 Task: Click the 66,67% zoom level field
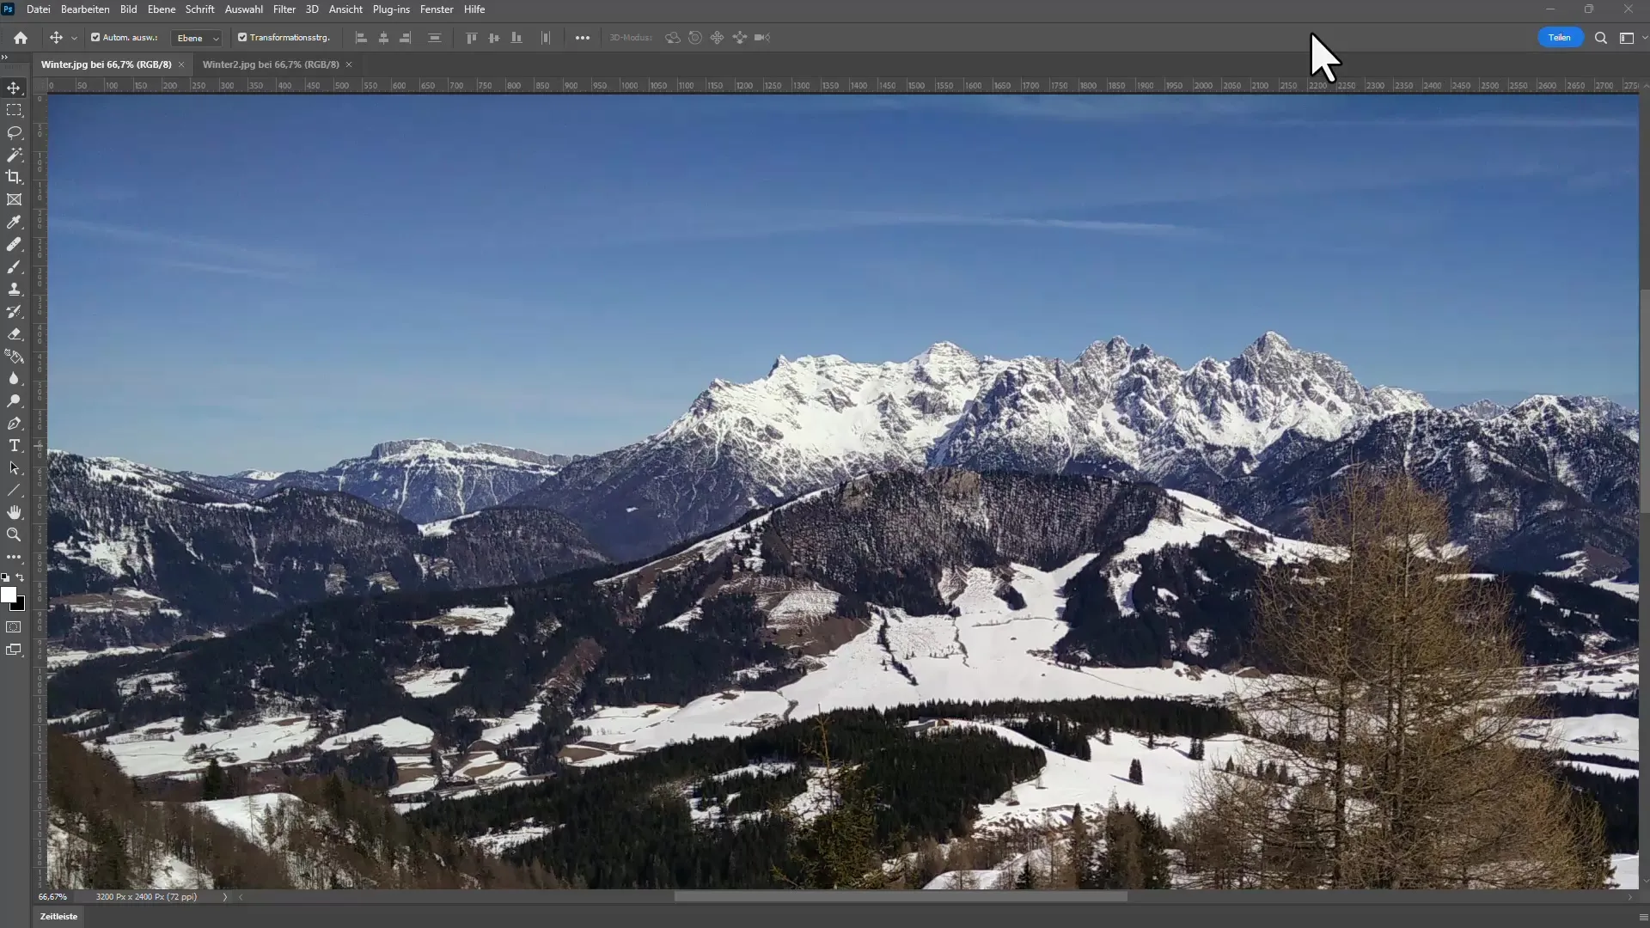click(53, 897)
